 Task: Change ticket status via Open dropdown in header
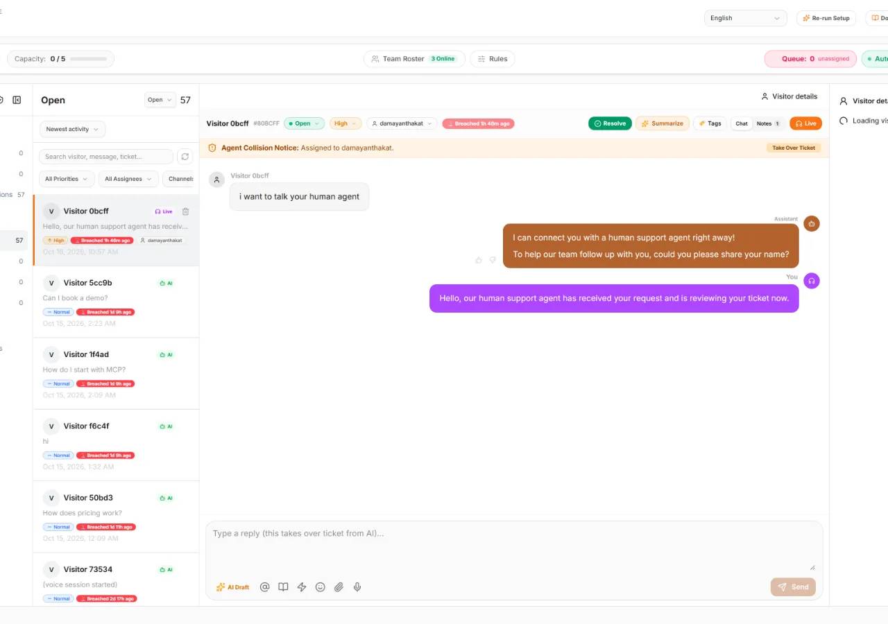(304, 123)
